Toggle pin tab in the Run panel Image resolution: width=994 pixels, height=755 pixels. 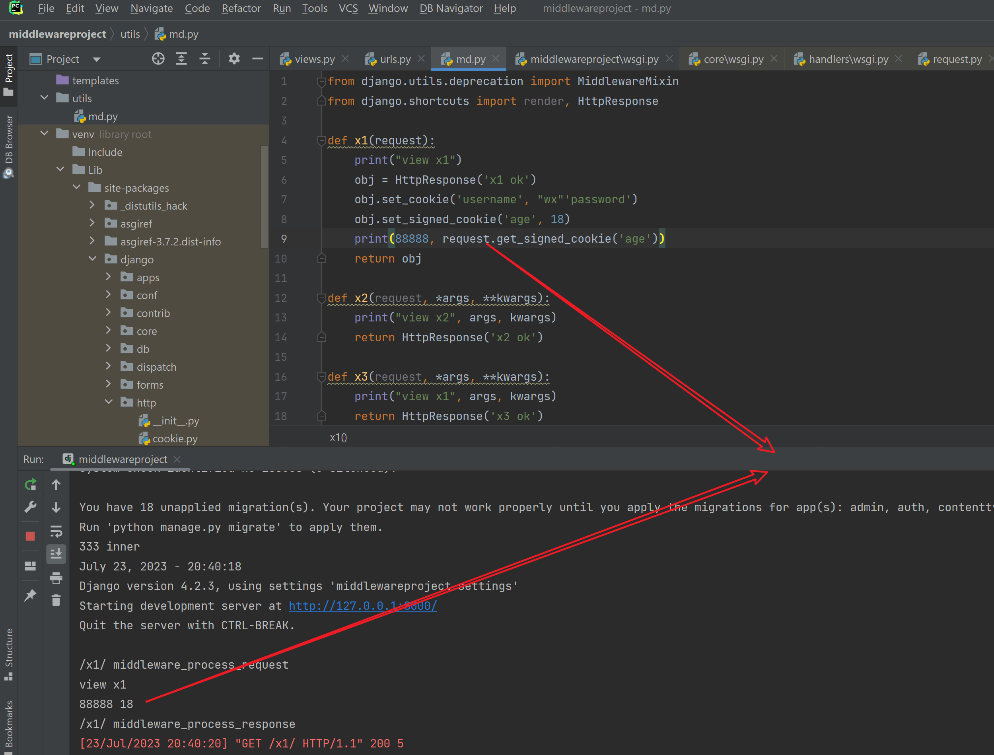click(x=30, y=595)
